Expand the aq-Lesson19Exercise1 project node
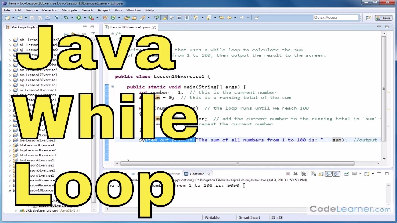The height and width of the screenshot is (223, 397). click(x=10, y=85)
